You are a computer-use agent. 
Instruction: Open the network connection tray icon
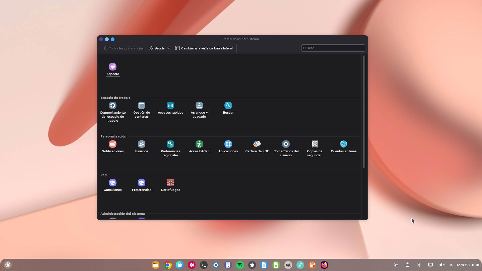(x=431, y=265)
